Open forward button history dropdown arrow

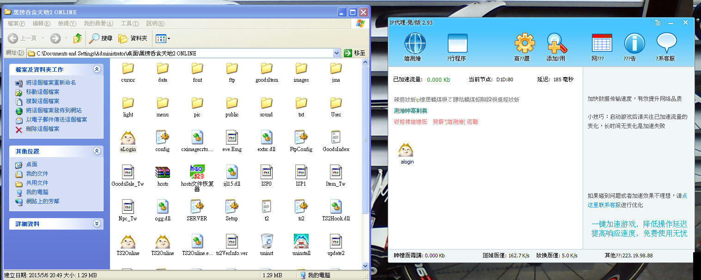click(65, 38)
